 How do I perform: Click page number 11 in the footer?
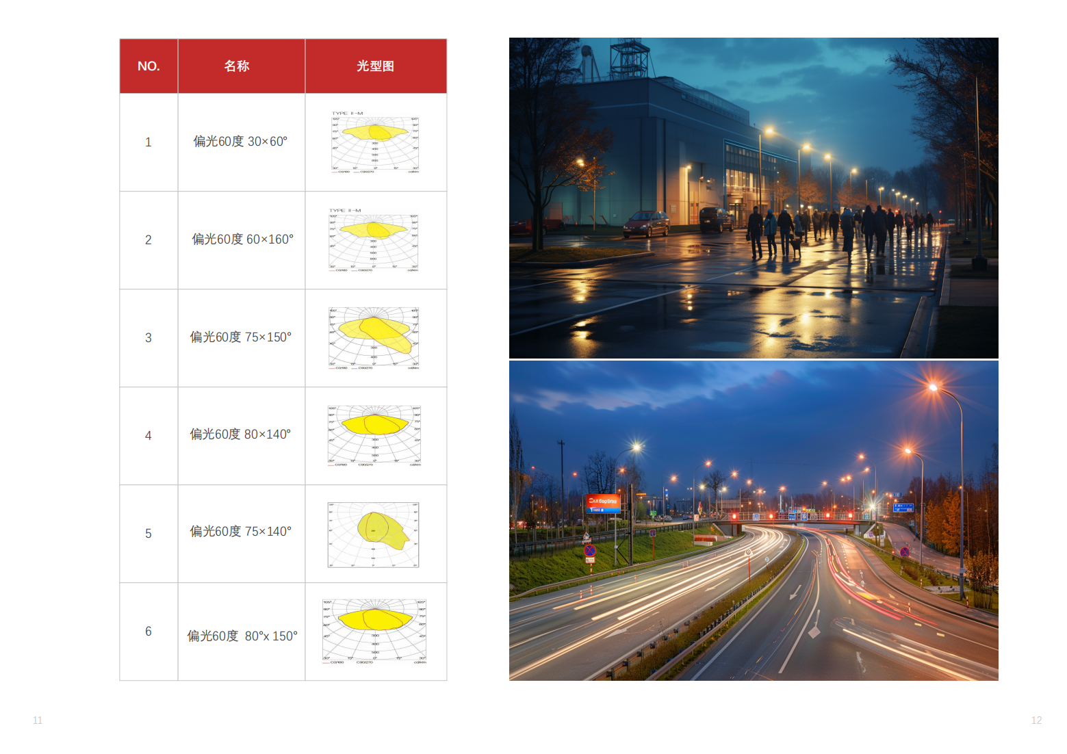pyautogui.click(x=38, y=720)
